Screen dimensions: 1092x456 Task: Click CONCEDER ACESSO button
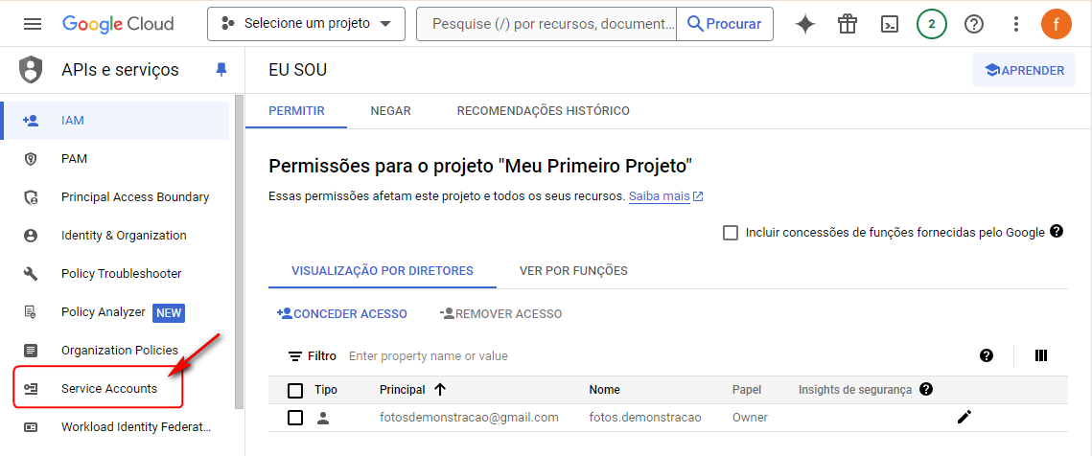(x=342, y=314)
